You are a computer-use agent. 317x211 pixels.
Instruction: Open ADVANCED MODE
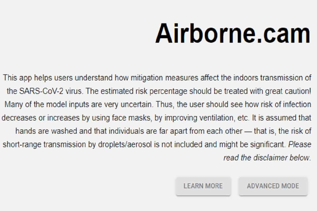(x=273, y=186)
